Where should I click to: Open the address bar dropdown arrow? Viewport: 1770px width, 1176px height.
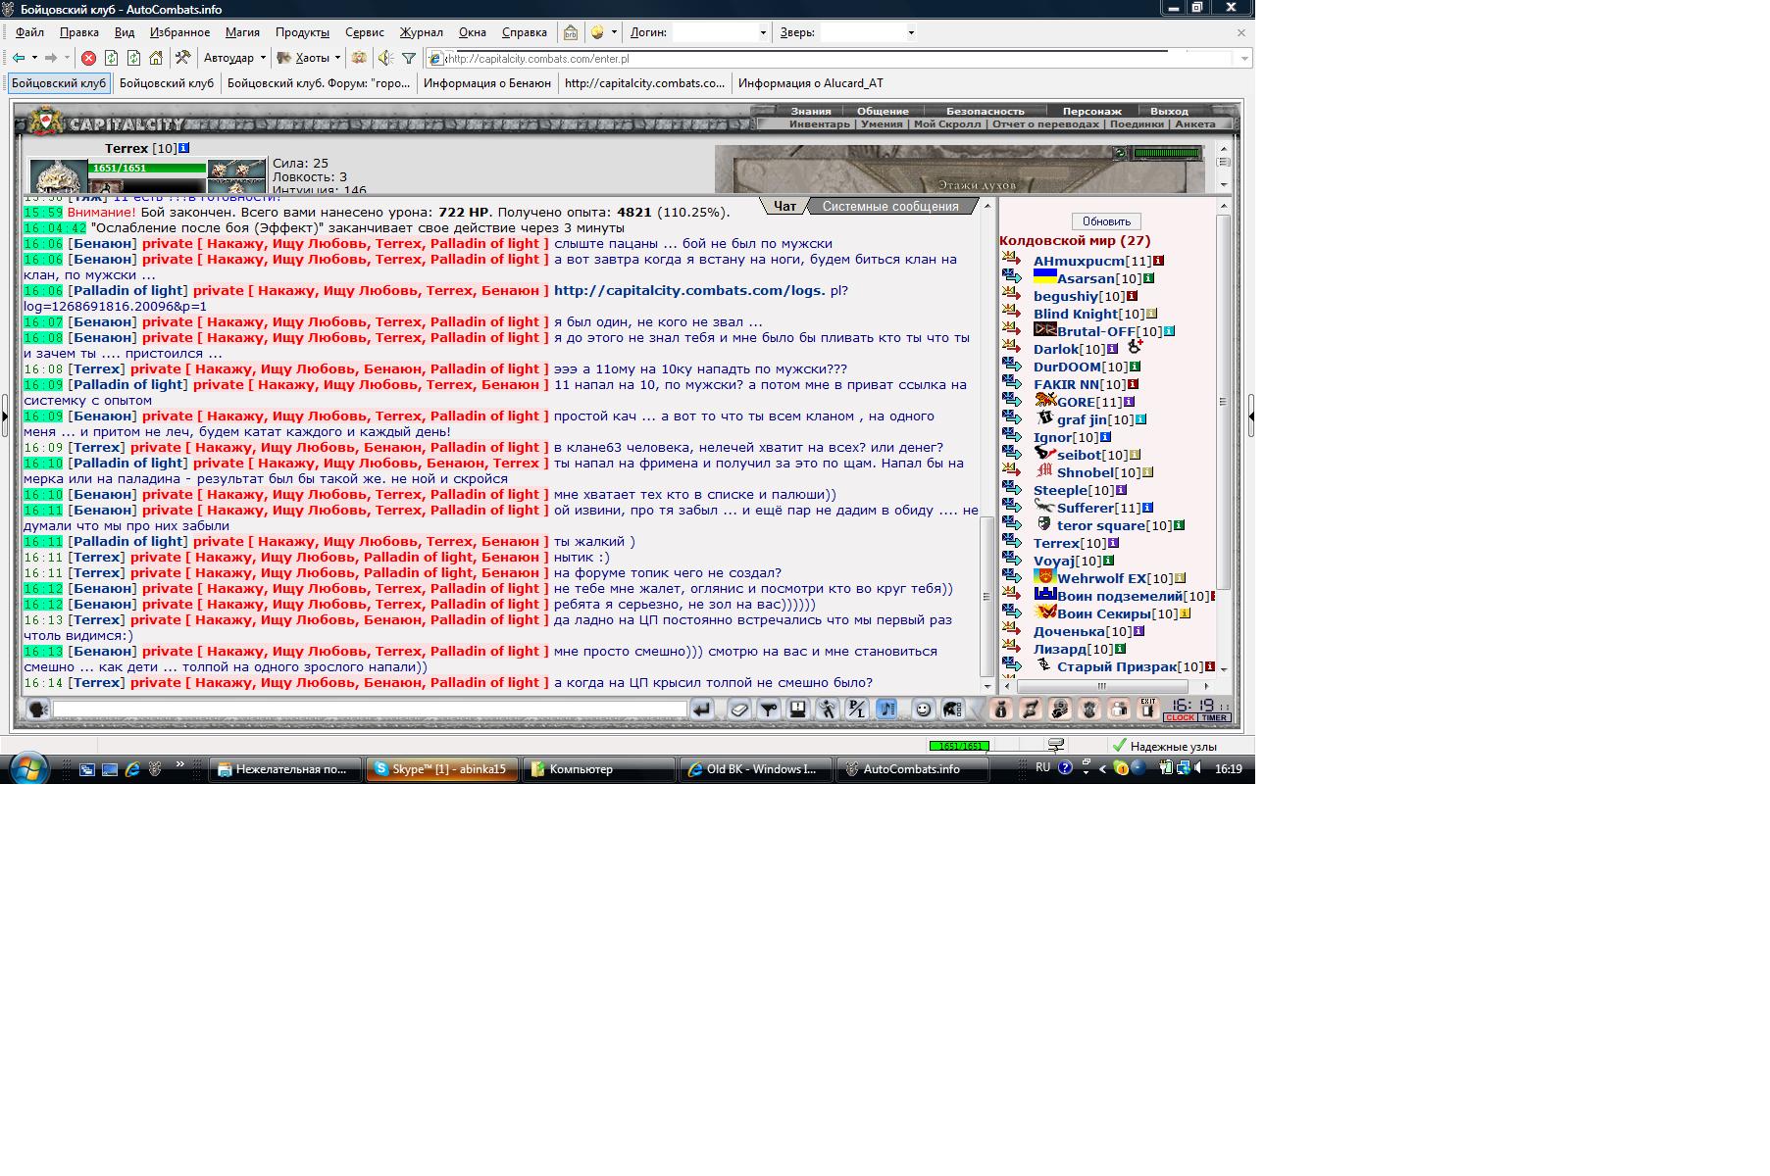1244,59
